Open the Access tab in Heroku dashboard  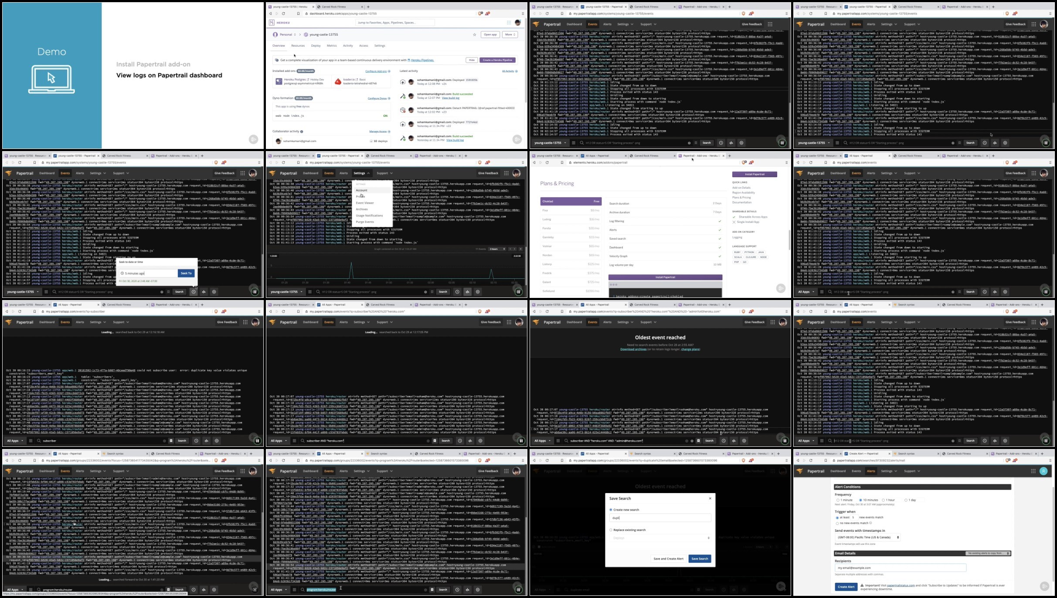pos(364,46)
